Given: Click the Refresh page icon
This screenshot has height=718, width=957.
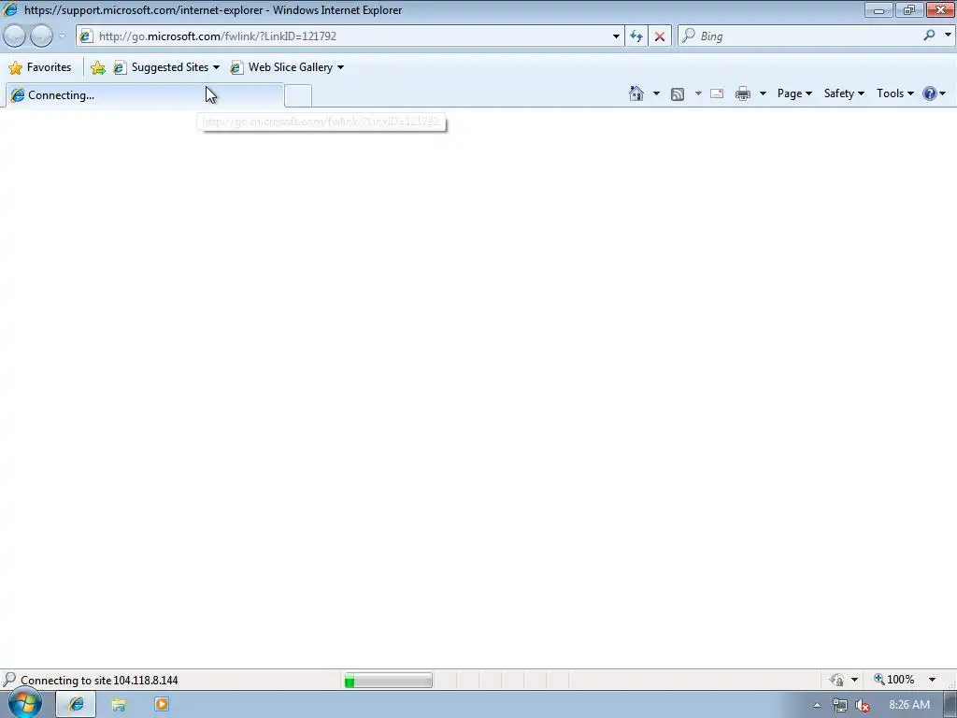Looking at the screenshot, I should click(636, 36).
